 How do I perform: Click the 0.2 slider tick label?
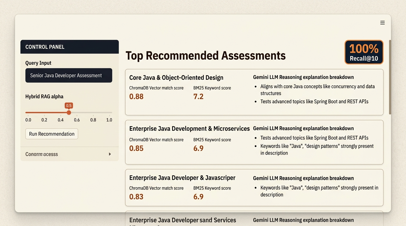pos(44,120)
